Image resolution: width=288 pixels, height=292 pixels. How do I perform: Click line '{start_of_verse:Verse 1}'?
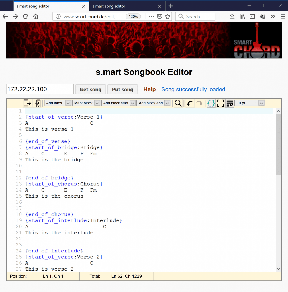64,117
